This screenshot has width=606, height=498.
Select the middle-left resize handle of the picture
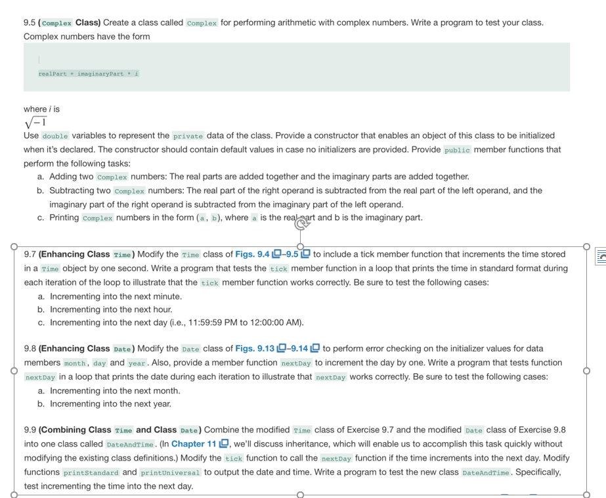tap(14, 371)
